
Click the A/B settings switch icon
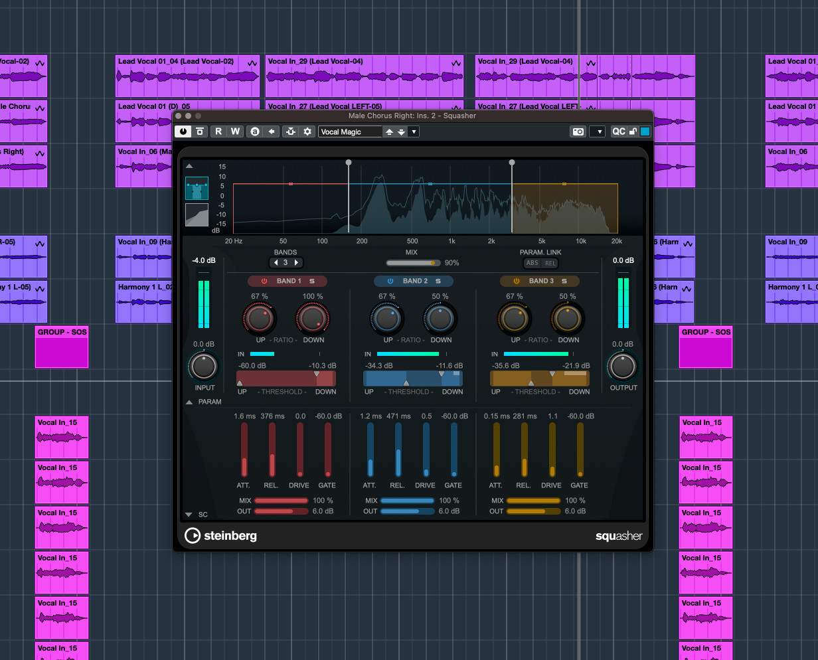[254, 131]
